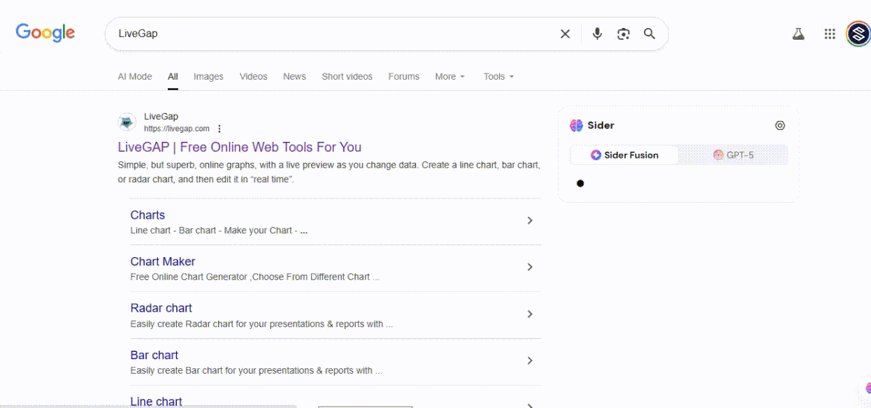Expand the More search filters dropdown

(449, 77)
